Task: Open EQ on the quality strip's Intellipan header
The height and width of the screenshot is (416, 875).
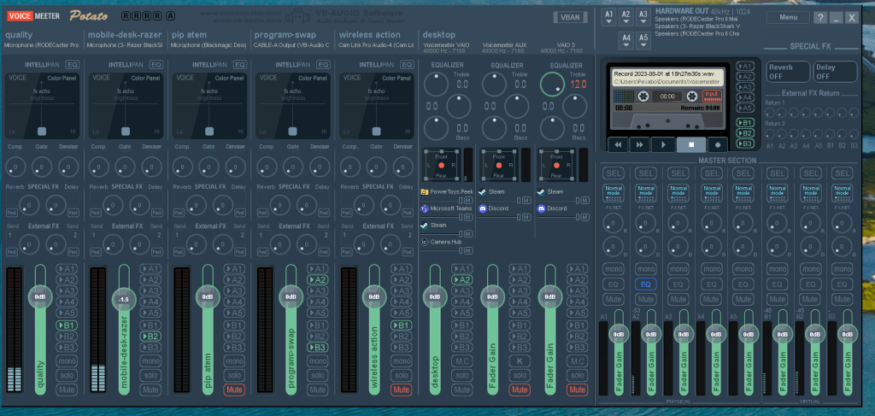Action: [73, 65]
